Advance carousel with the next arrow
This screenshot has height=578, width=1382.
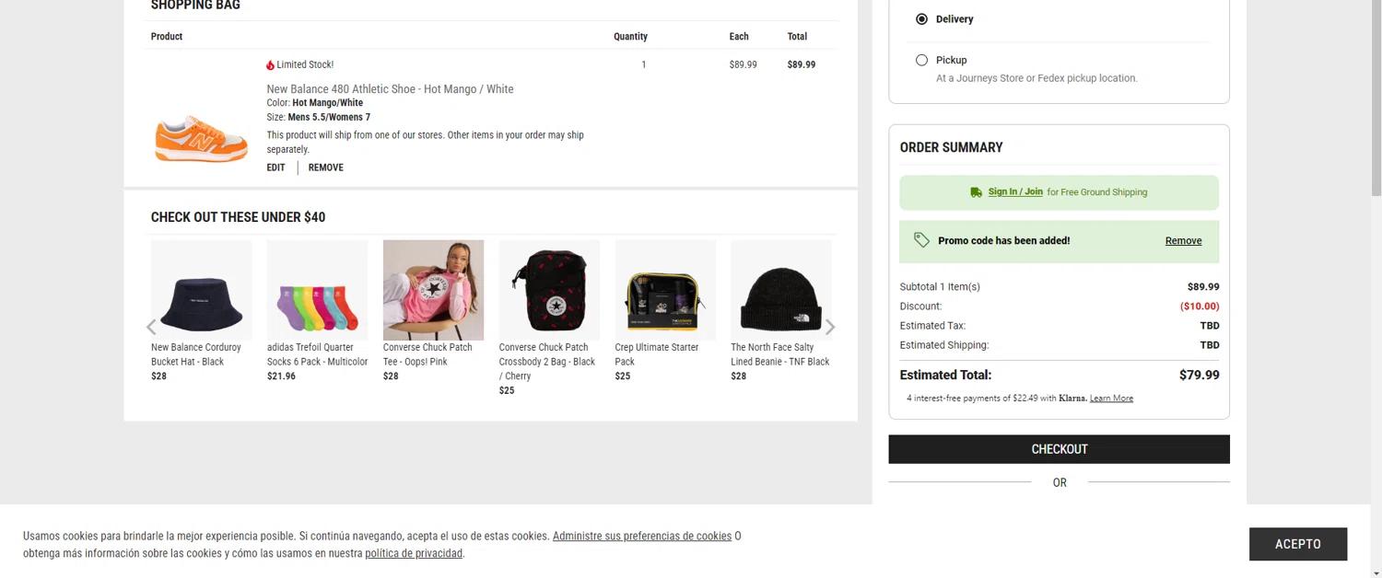pos(830,327)
